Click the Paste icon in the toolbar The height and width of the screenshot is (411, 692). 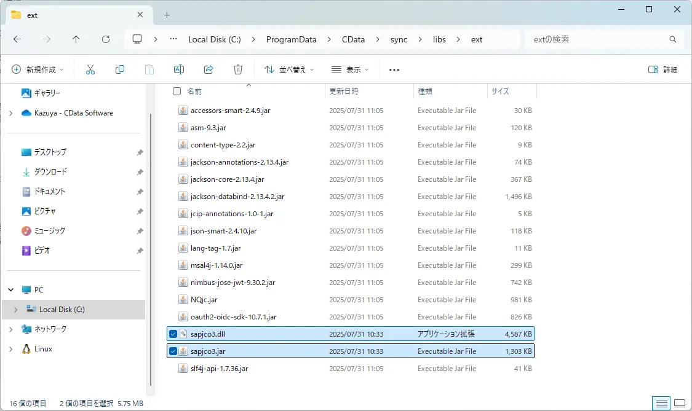(x=149, y=69)
